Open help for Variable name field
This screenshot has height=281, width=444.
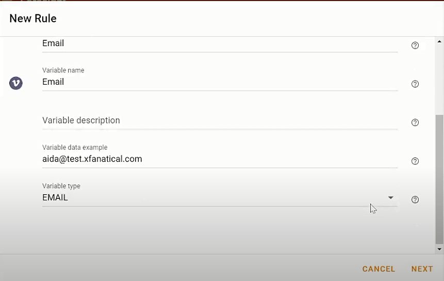[415, 84]
